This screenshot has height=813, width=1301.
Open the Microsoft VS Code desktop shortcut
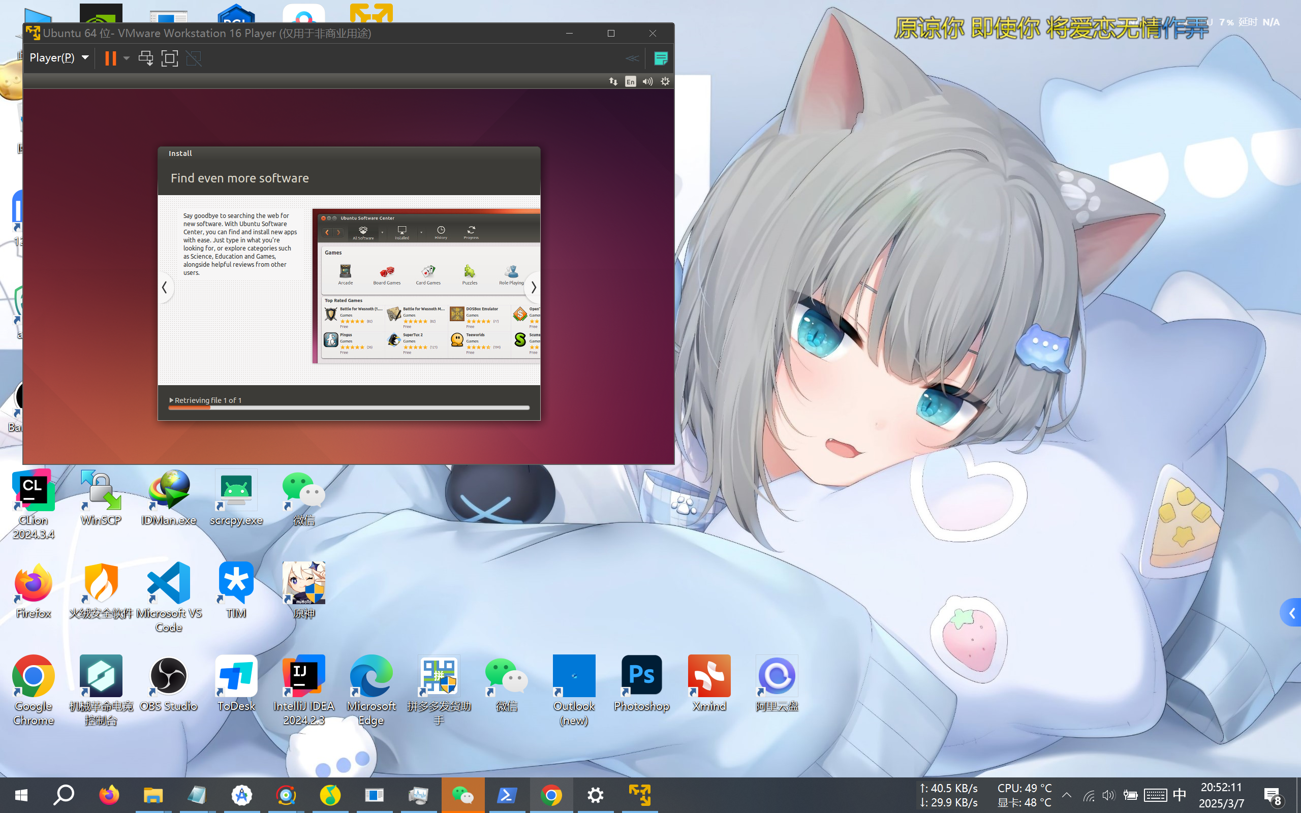[168, 597]
